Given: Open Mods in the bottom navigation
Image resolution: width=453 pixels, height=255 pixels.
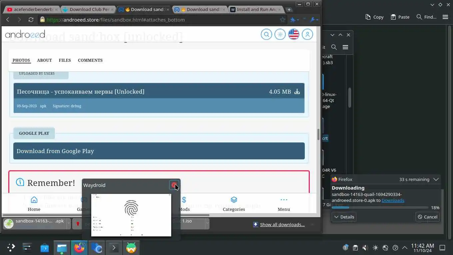Looking at the screenshot, I should [x=184, y=204].
